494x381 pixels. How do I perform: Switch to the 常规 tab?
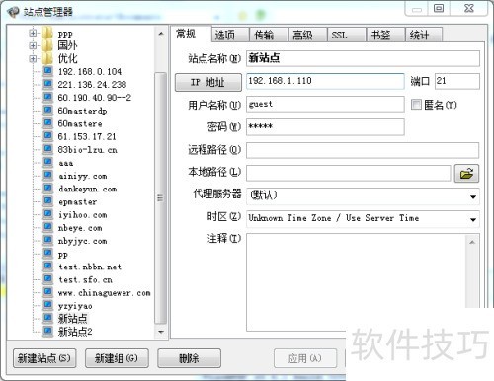click(x=191, y=34)
